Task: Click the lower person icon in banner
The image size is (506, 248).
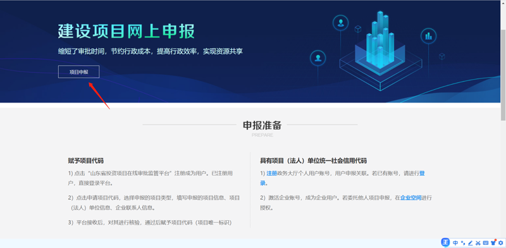Action: click(318, 58)
